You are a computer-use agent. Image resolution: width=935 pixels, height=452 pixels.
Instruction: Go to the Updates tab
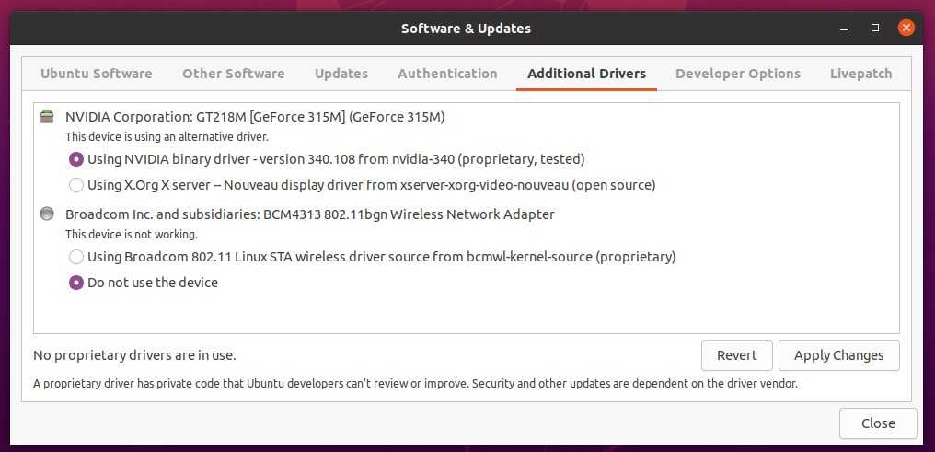pyautogui.click(x=341, y=74)
